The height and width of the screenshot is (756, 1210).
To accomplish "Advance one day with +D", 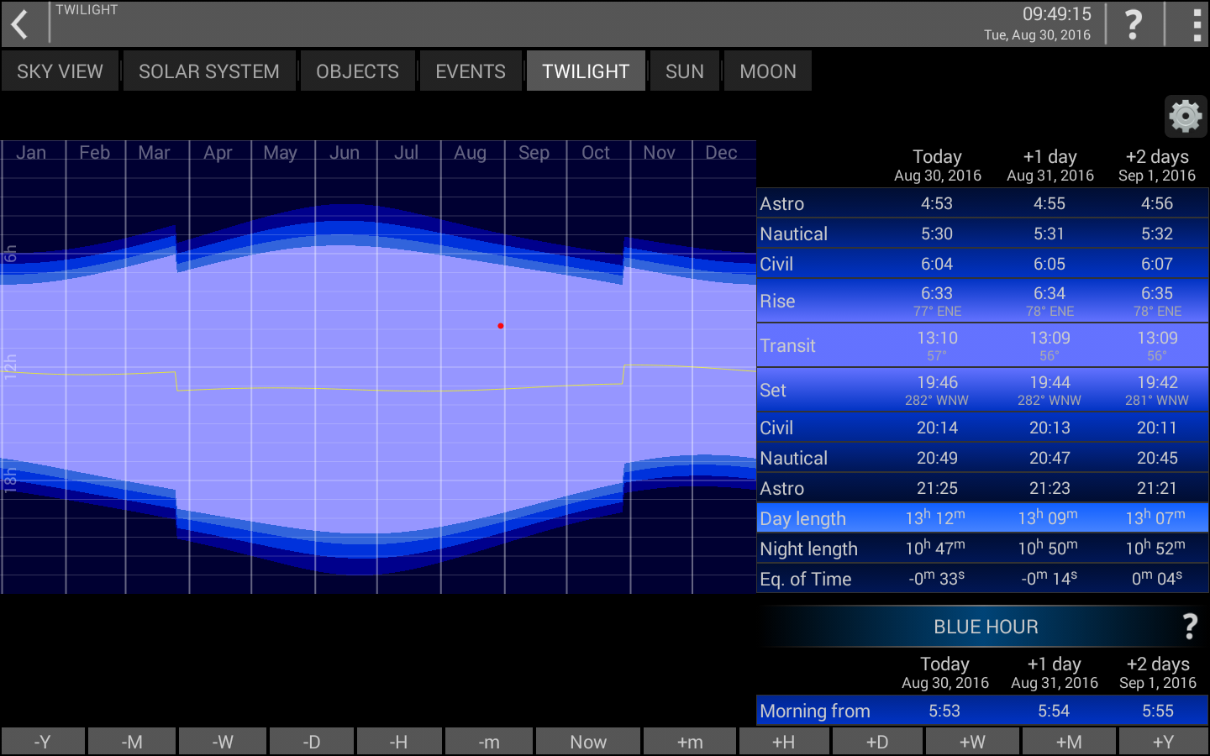I will [877, 742].
